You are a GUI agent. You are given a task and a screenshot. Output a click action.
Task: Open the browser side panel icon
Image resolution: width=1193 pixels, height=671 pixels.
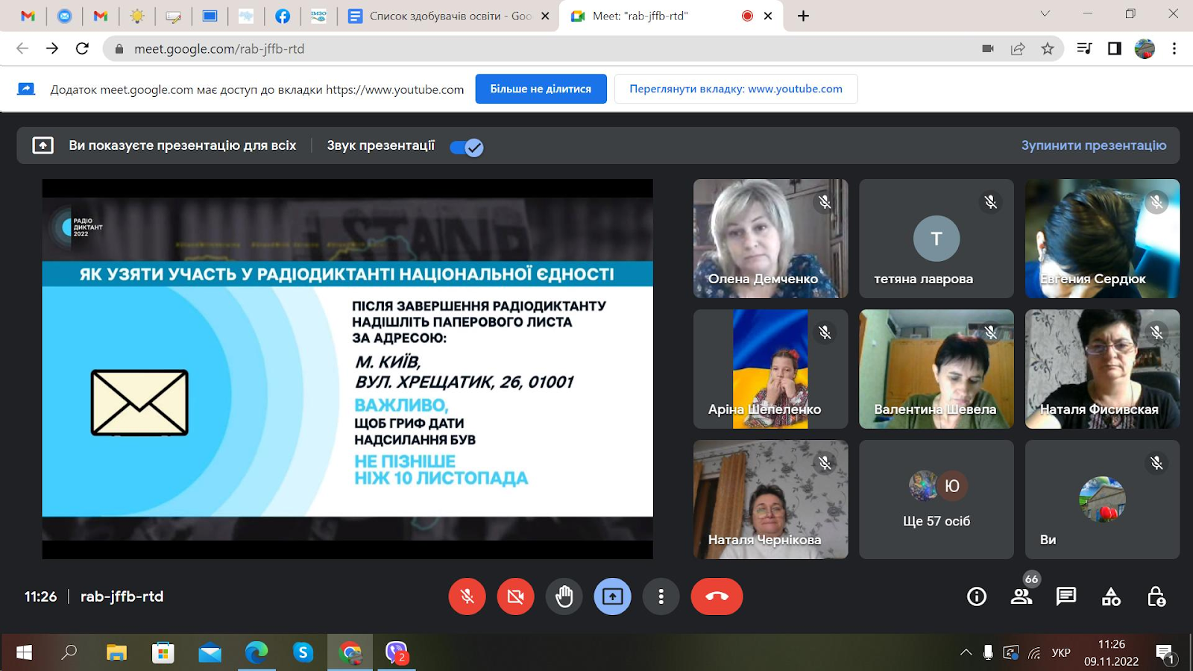pyautogui.click(x=1114, y=48)
